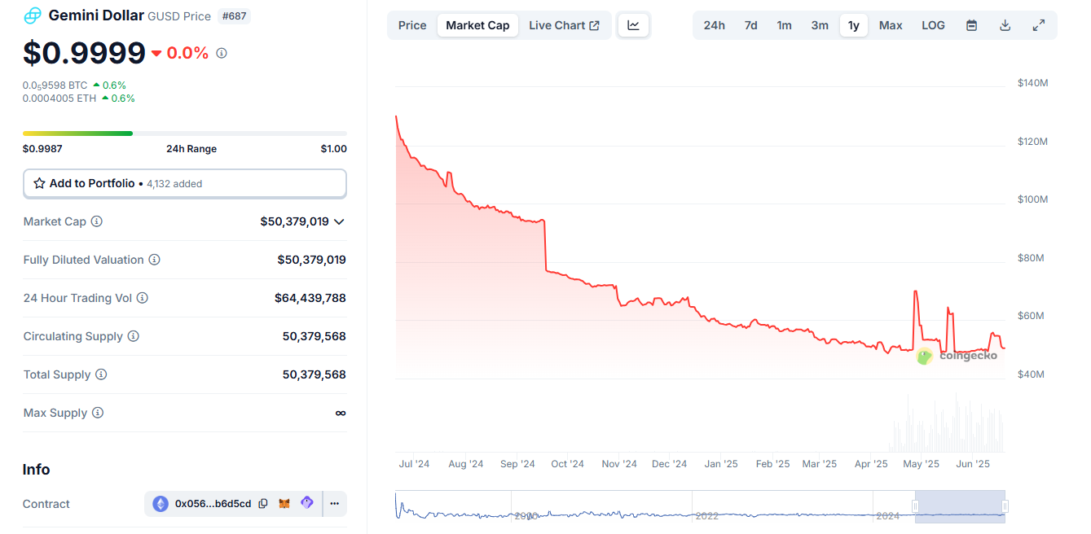Open the Live Chart in new tab

tap(564, 25)
